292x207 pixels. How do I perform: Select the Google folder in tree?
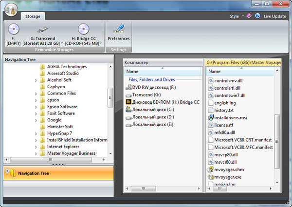click(x=54, y=120)
